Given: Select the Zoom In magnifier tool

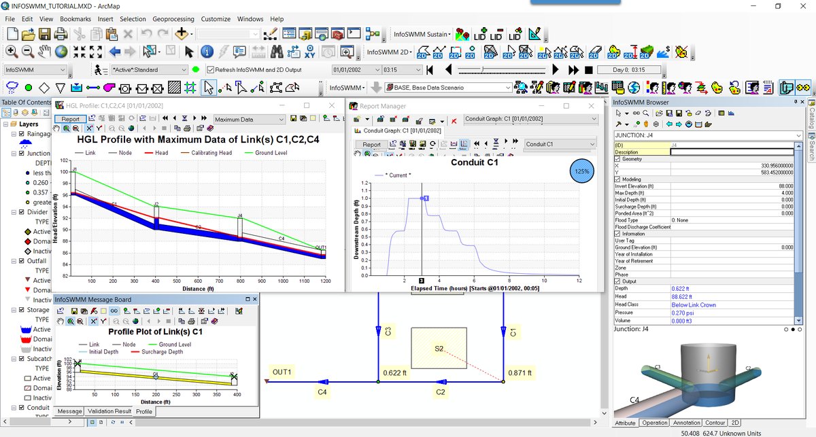Looking at the screenshot, I should tap(12, 51).
